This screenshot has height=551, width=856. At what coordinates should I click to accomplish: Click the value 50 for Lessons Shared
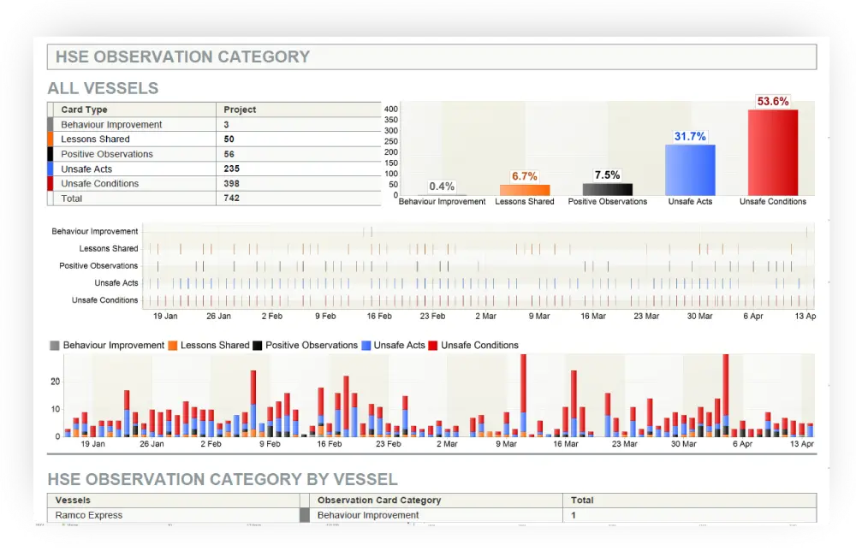pyautogui.click(x=229, y=139)
